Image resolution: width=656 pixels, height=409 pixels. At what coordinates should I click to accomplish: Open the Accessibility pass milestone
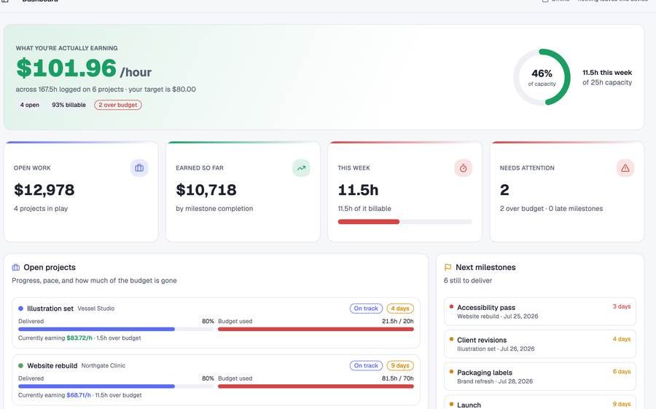[539, 311]
